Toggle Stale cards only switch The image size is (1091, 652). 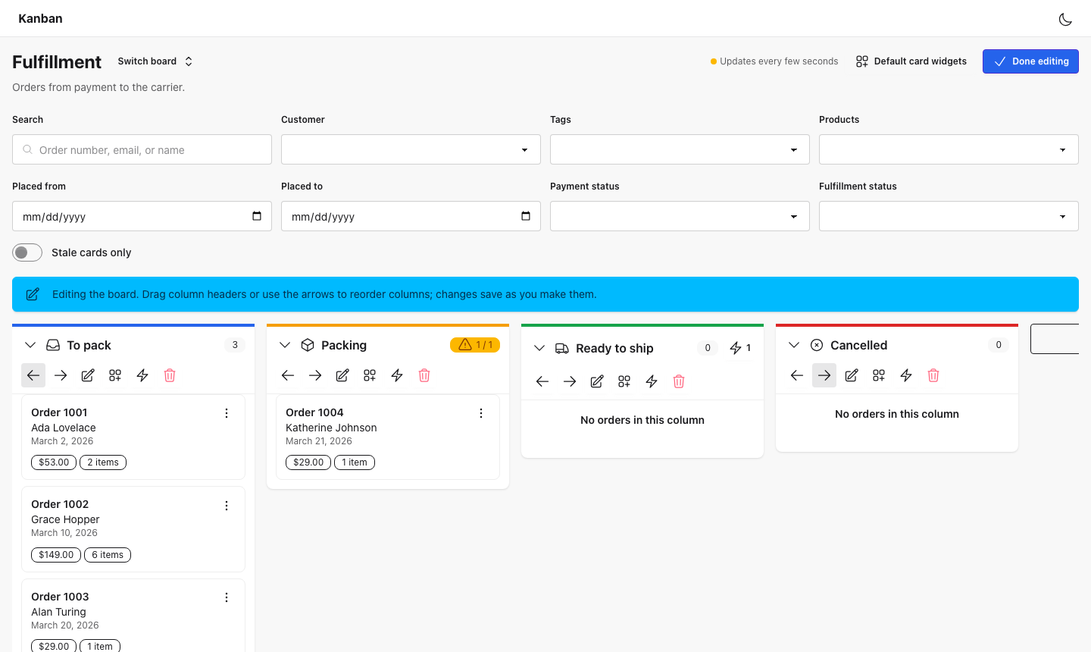[27, 252]
